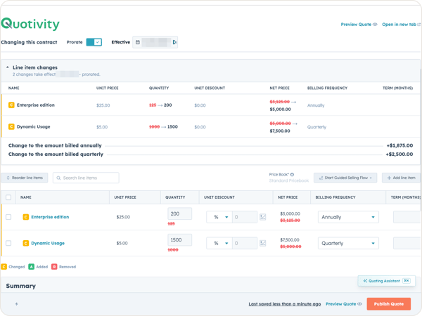Click the Dynamic Usage discount value field
The image size is (422, 316).
(245, 243)
